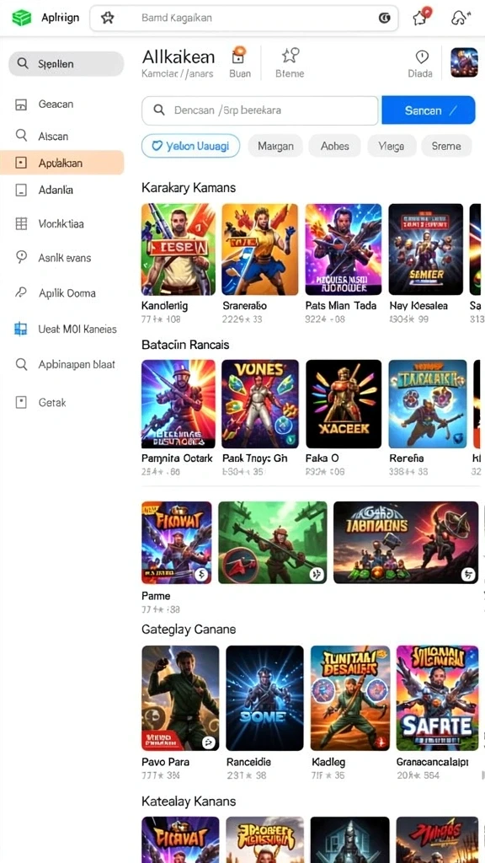Click the cloud download icon at top right
Screen dimensions: 485x863
(x=461, y=18)
